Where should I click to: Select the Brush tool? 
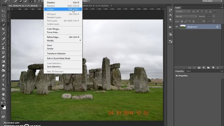tap(3, 43)
